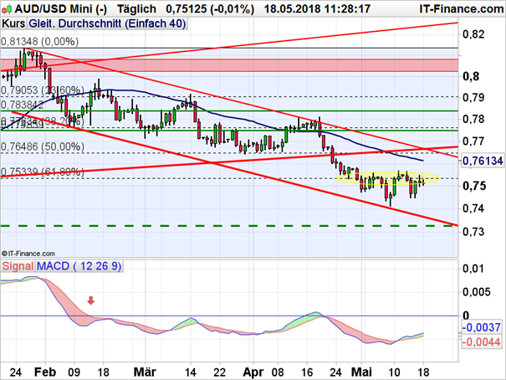The width and height of the screenshot is (506, 380).
Task: Click the 0,783842 level label
Action: (23, 105)
